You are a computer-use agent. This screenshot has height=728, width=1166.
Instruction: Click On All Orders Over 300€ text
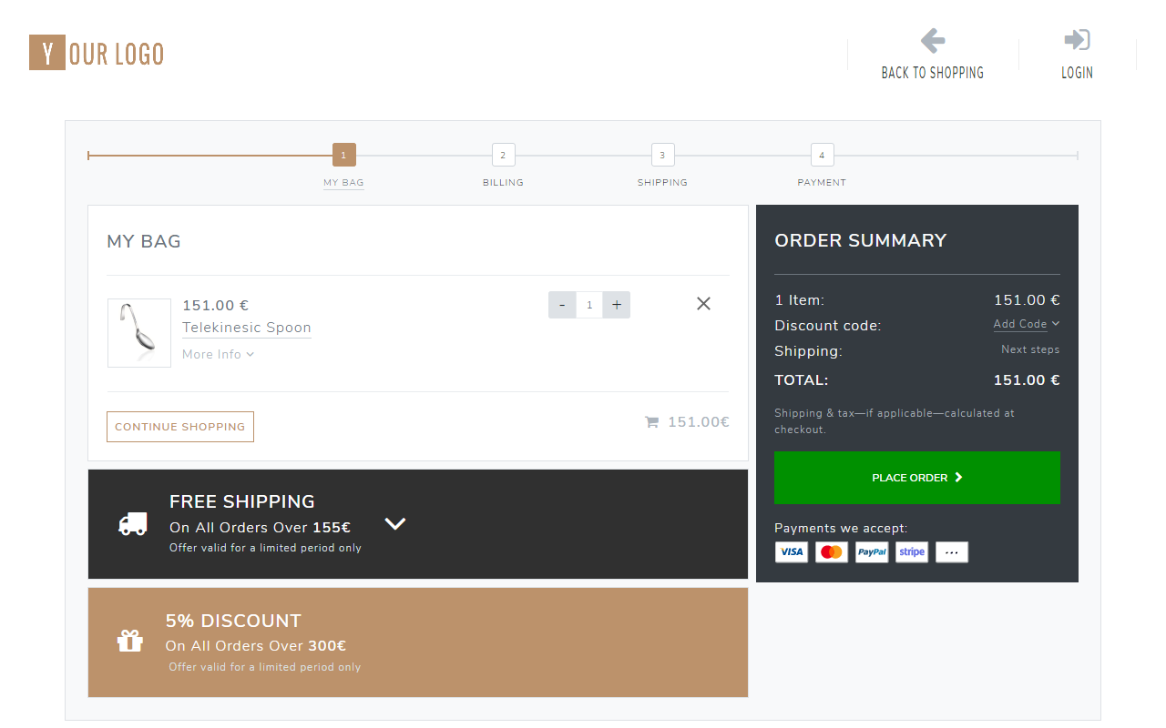click(x=256, y=646)
